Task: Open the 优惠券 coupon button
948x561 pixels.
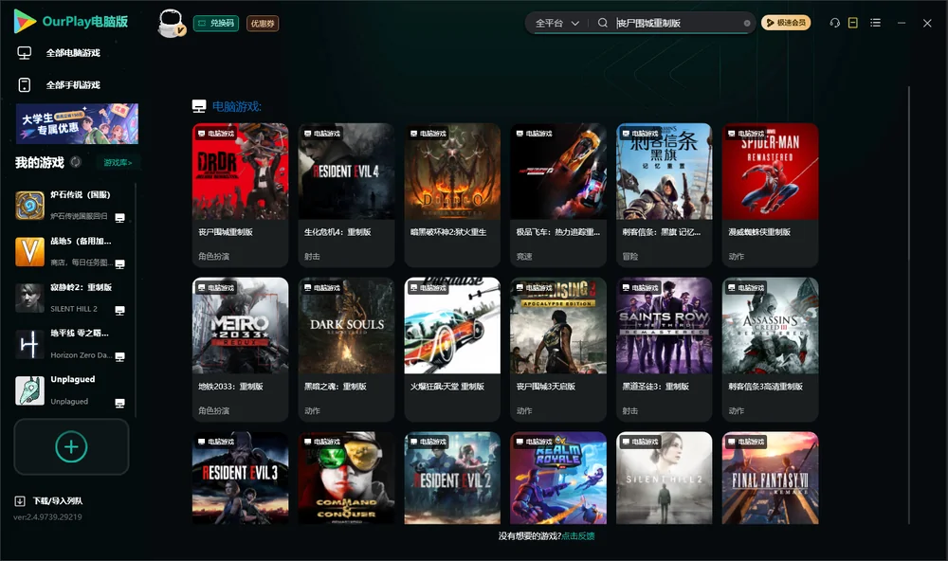Action: (x=263, y=23)
